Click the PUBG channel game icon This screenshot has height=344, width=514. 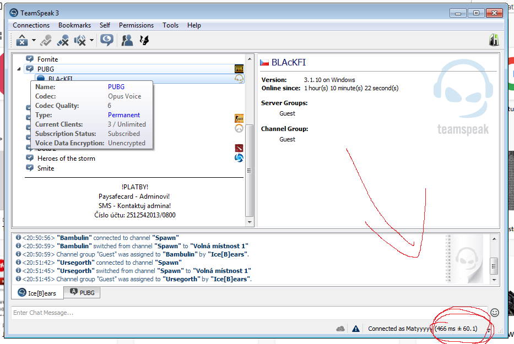click(239, 69)
